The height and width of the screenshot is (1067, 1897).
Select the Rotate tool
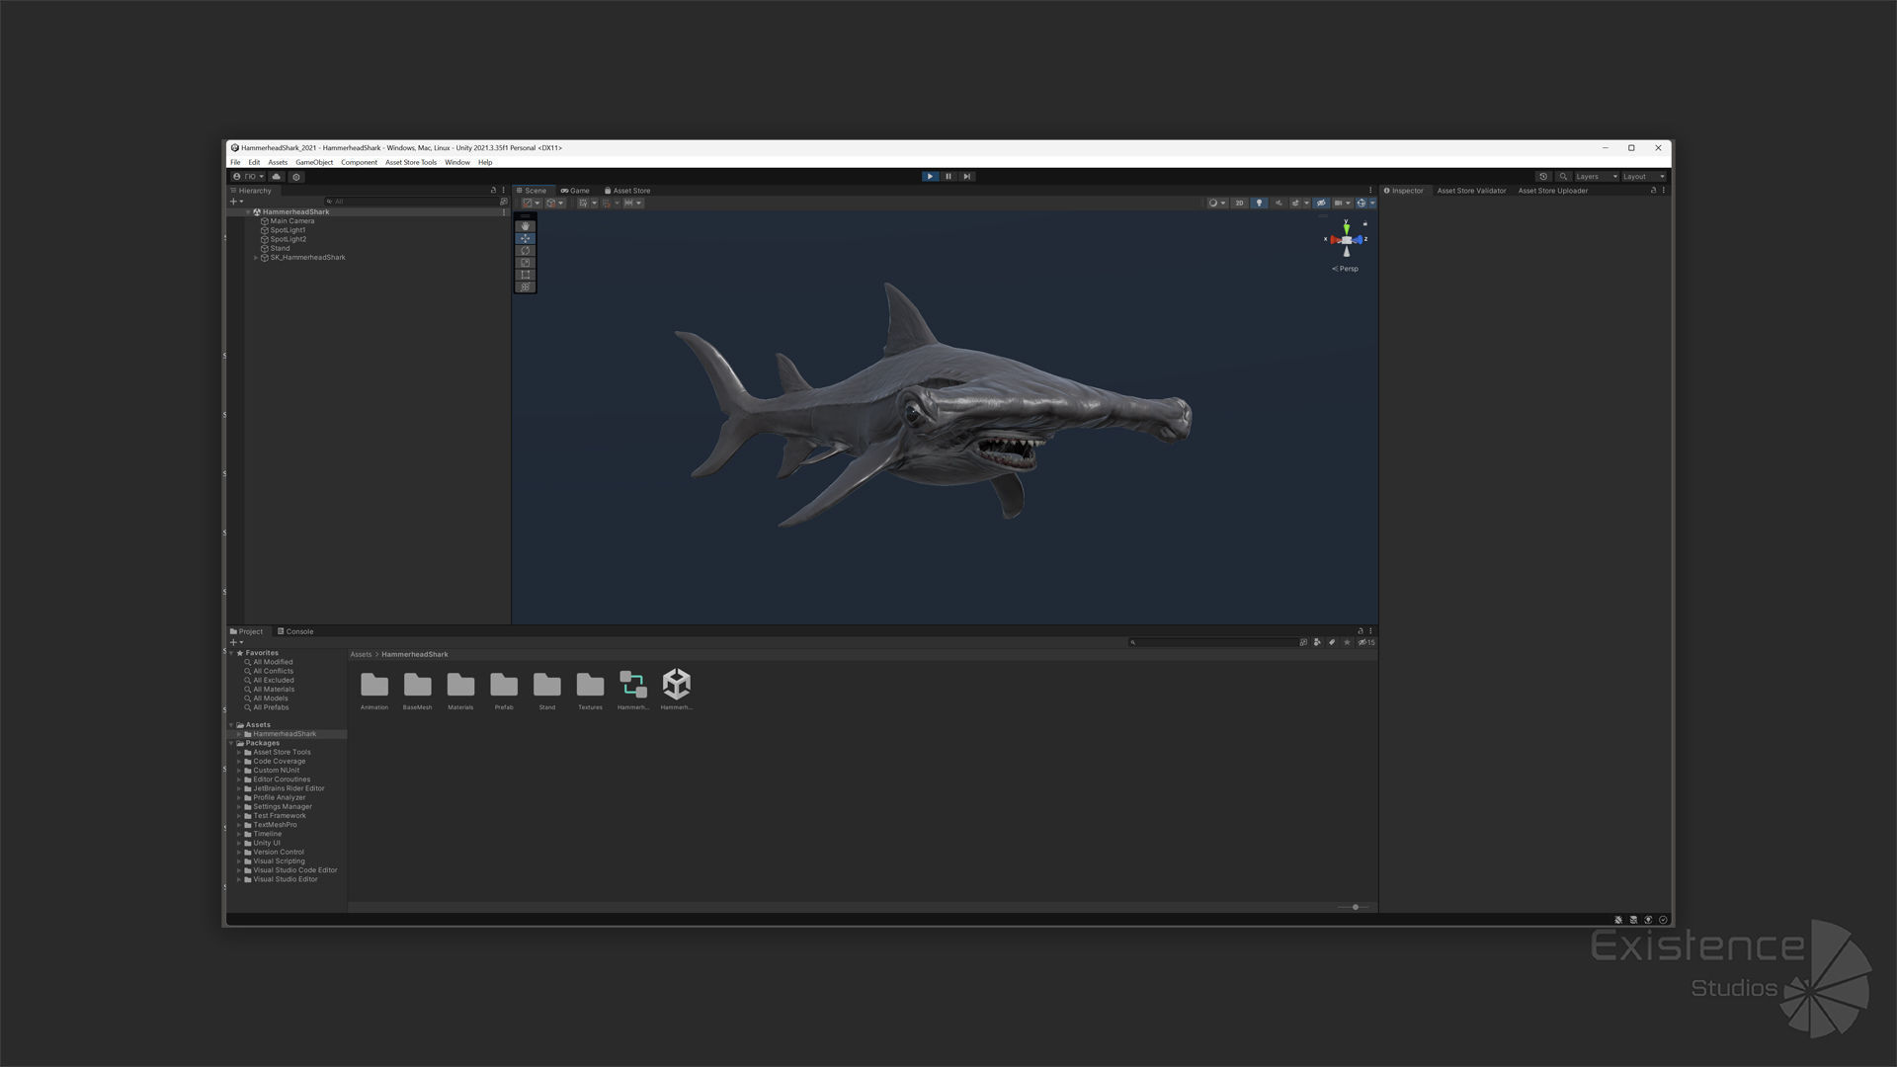[x=526, y=251]
